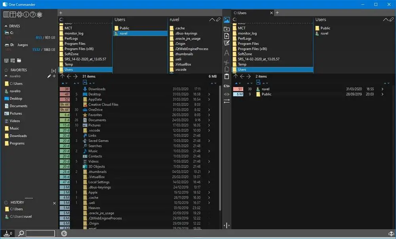Collapse the ruvelro favorites group
This screenshot has width=396, height=239.
click(x=6, y=76)
